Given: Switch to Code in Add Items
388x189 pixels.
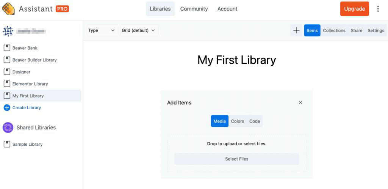Looking at the screenshot, I should coord(255,121).
